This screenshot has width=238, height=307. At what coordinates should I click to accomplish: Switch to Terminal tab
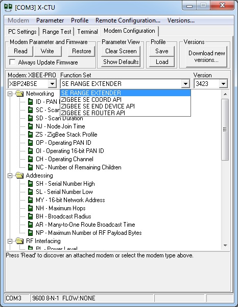(87, 32)
